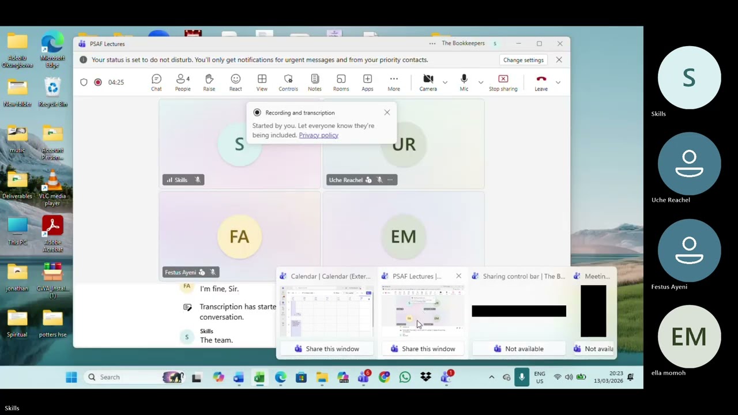Toggle the taskbar microphone indicator
738x415 pixels.
point(522,377)
